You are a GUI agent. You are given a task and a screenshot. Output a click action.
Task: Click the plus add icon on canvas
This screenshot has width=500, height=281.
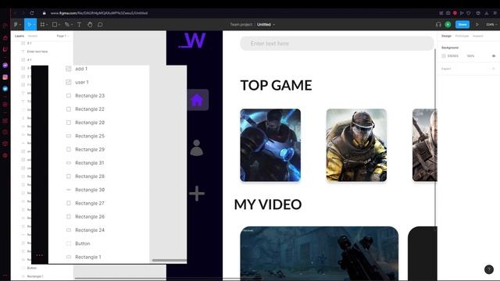pyautogui.click(x=197, y=194)
